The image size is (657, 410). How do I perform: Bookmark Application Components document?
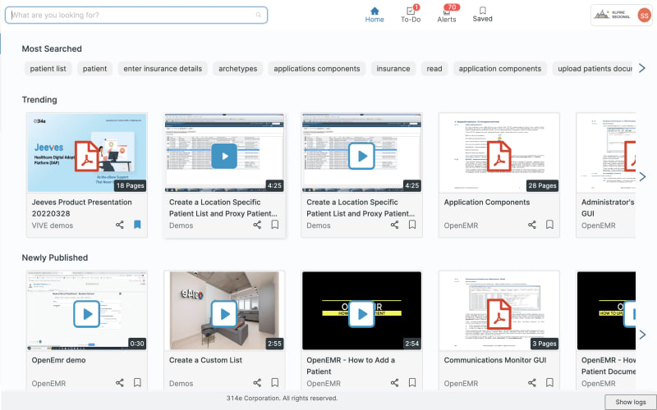coord(549,225)
